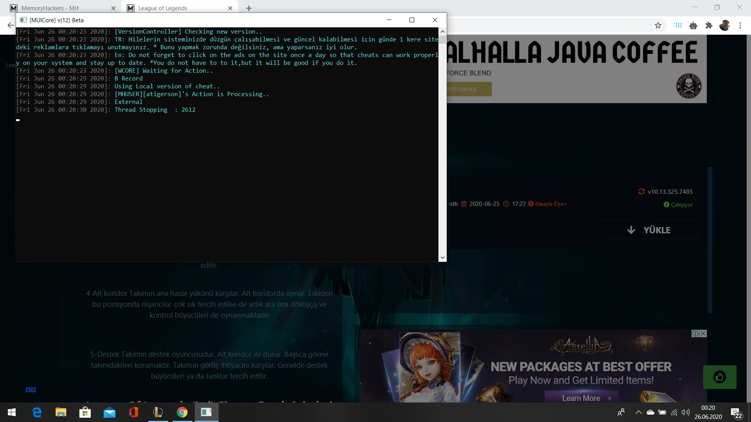Close the MemoryHackers - MH tab
This screenshot has height=422, width=751.
pos(113,8)
